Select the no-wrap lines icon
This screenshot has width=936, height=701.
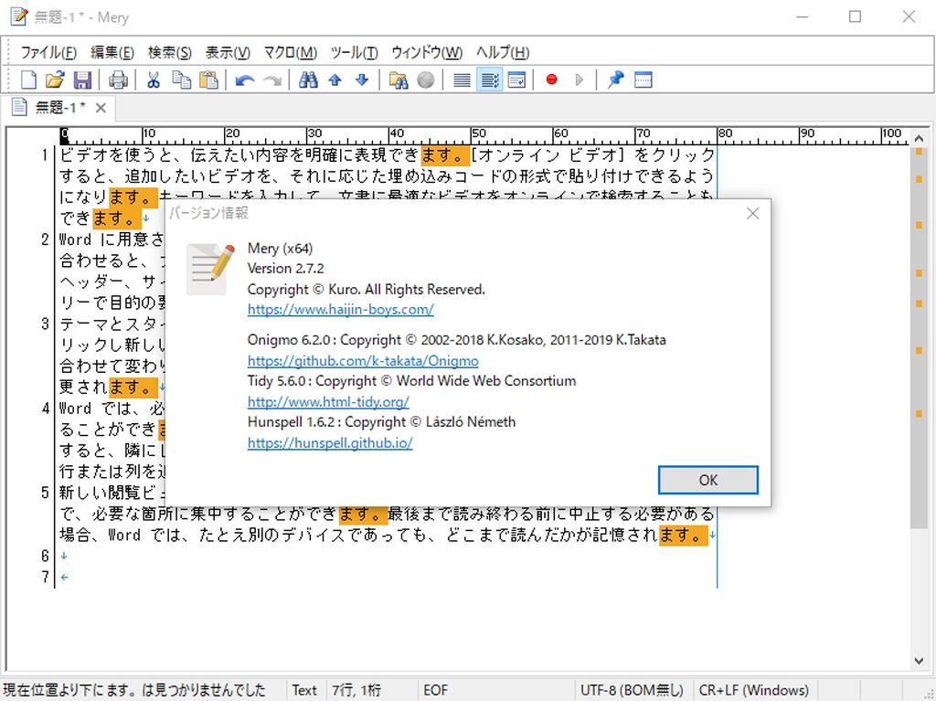(x=462, y=80)
